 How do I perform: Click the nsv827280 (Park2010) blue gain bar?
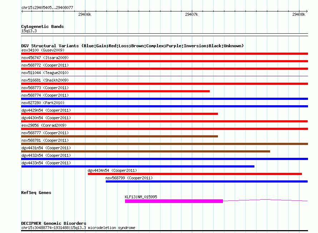164,106
